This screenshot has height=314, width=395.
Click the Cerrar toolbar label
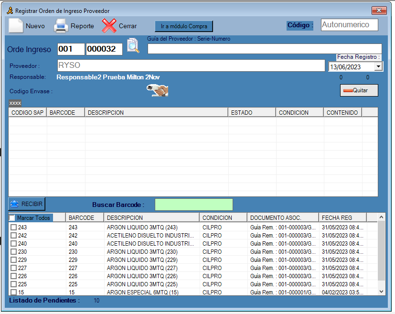coord(128,26)
